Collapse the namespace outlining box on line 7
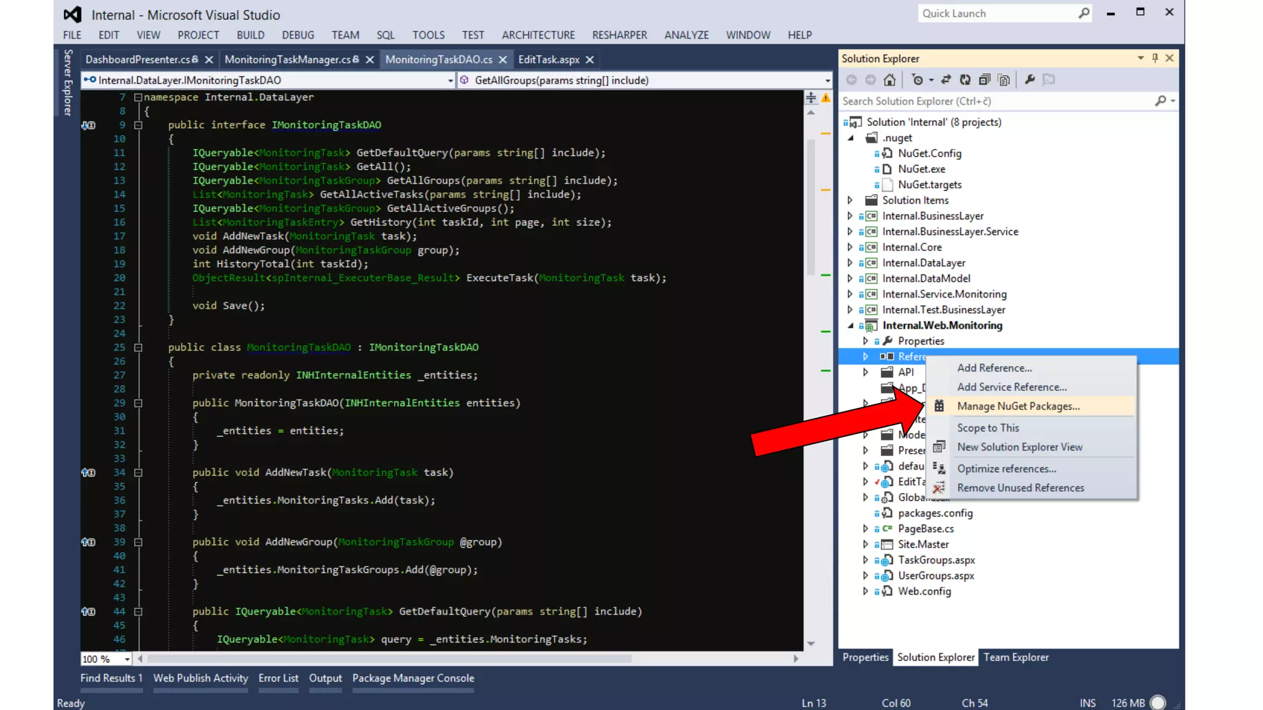1263x710 pixels. pos(138,97)
